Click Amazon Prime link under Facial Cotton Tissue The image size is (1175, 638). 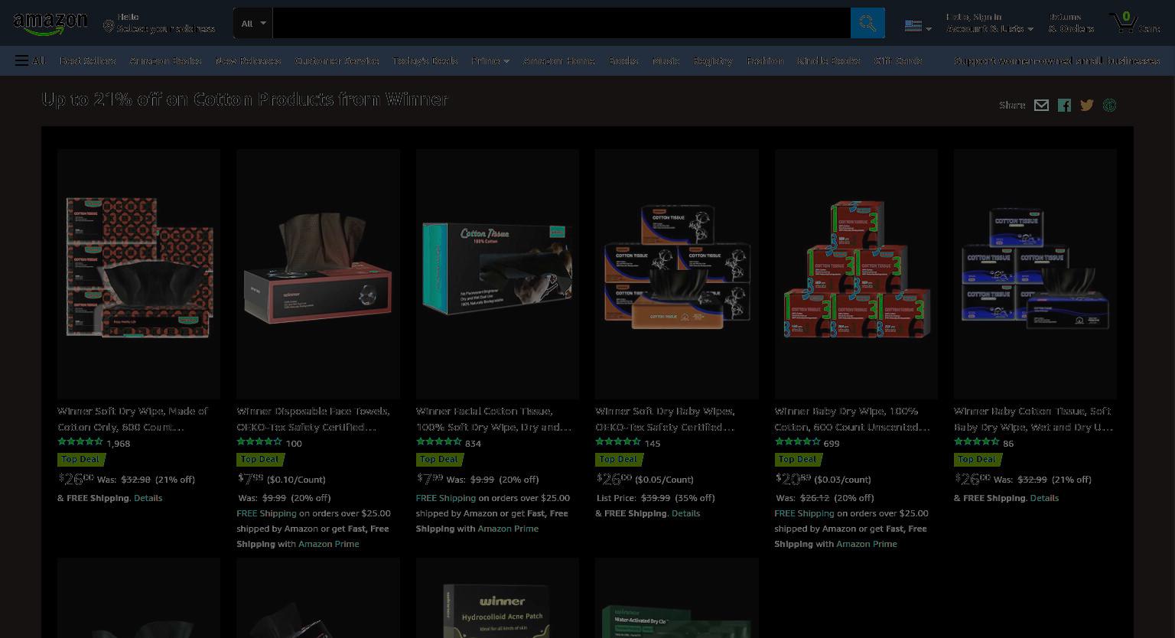point(508,529)
